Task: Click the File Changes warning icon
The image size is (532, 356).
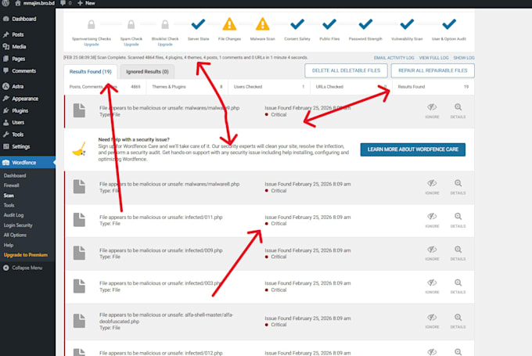Action: [229, 24]
